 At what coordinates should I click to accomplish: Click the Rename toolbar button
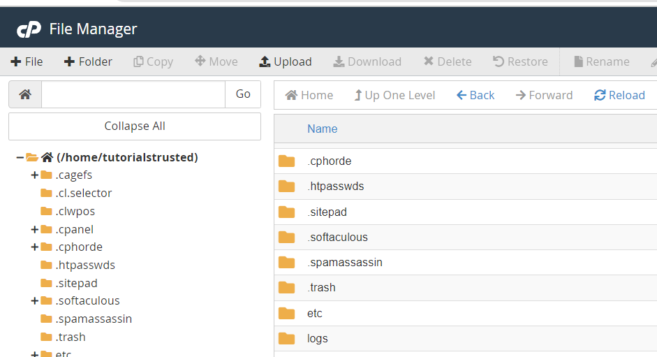[x=602, y=61]
